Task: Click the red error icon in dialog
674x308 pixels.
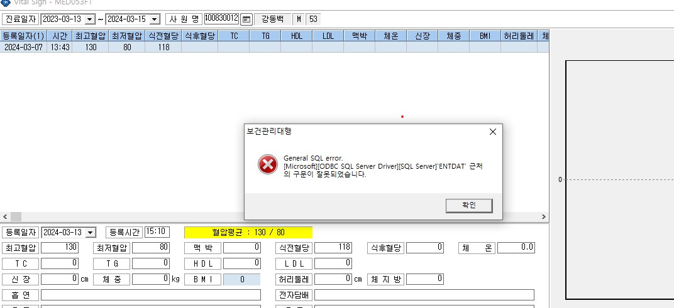Action: [x=268, y=164]
